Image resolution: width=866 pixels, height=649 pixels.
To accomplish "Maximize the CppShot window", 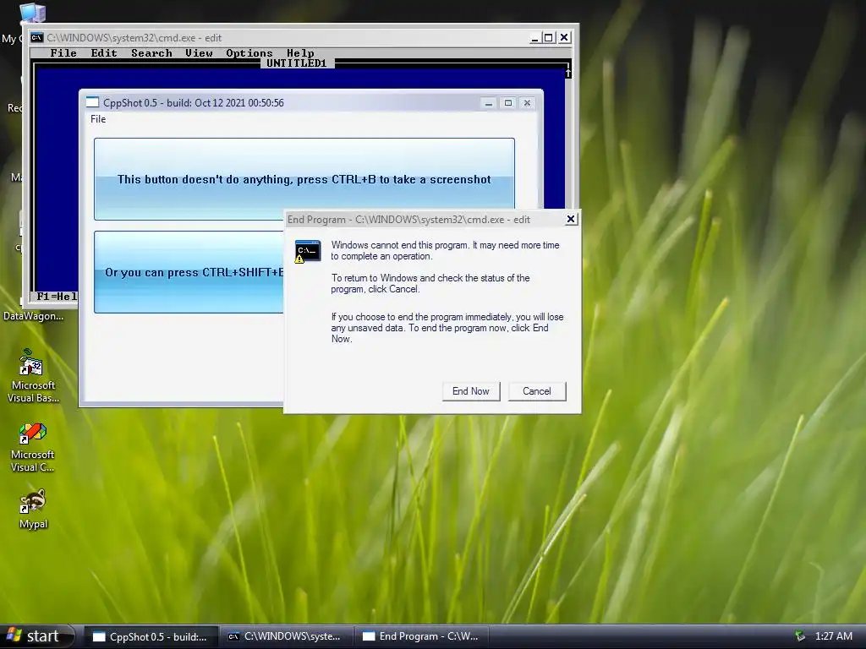I will (508, 103).
